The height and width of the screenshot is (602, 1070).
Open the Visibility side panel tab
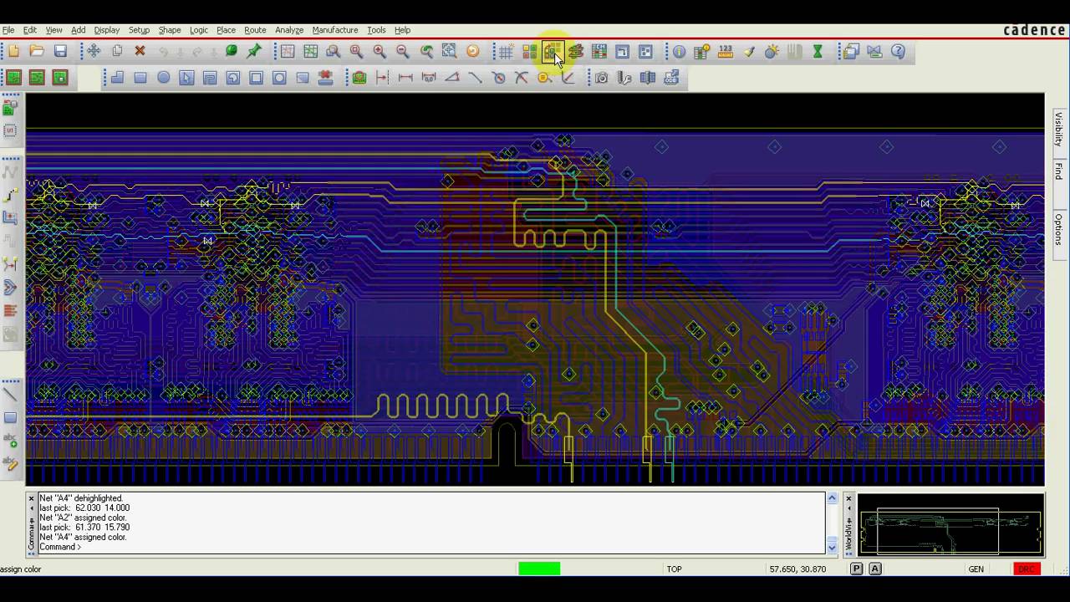(1058, 130)
